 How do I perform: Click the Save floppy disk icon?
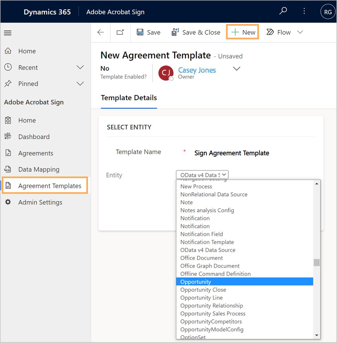point(140,32)
